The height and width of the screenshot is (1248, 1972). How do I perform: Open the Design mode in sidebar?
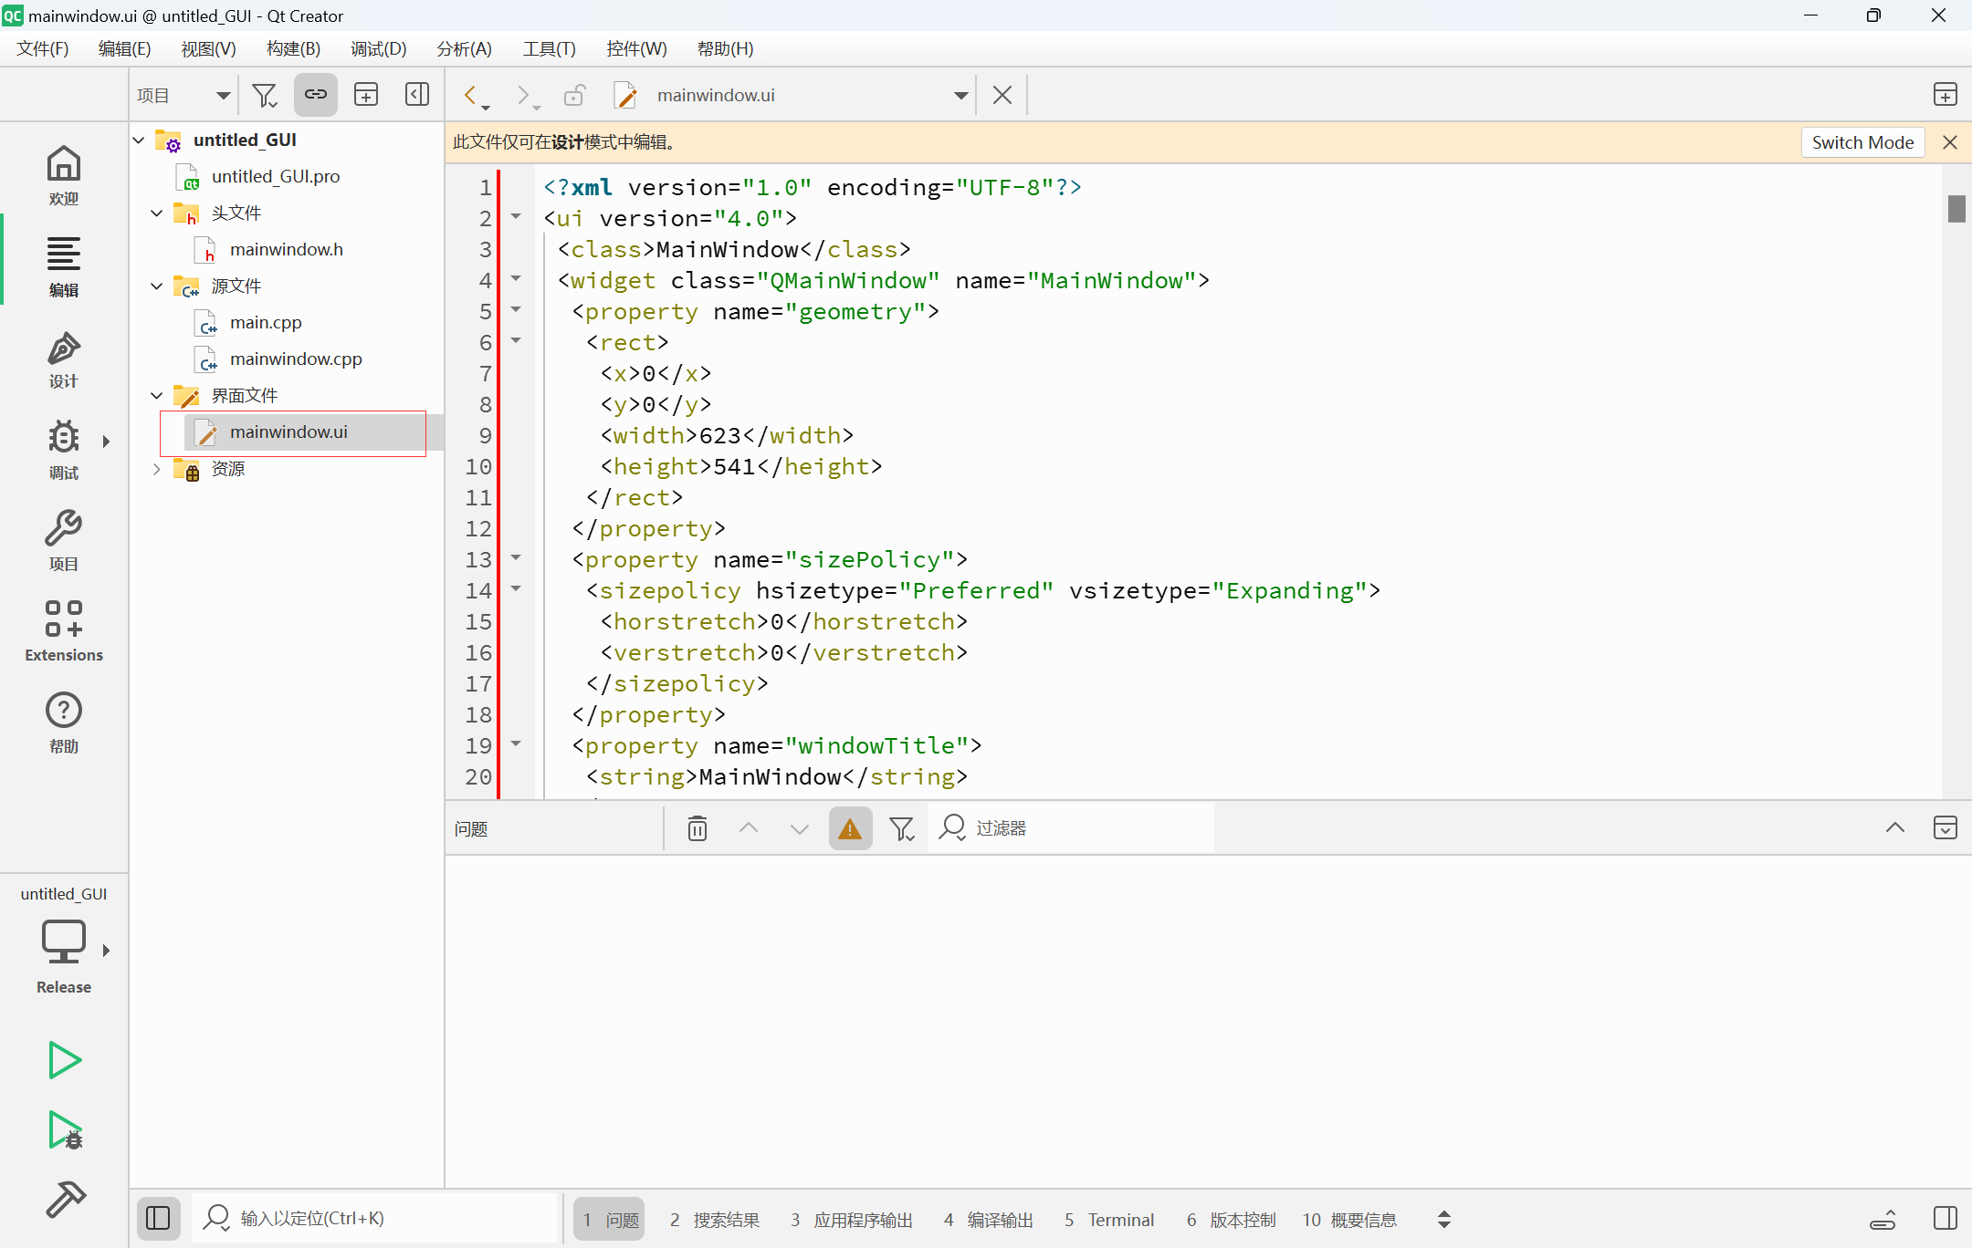coord(63,359)
